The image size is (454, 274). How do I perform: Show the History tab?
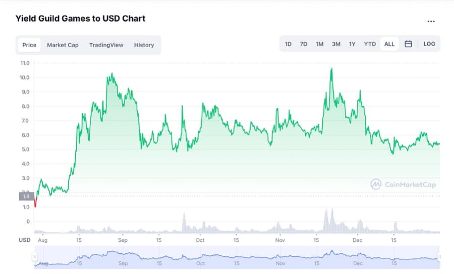pos(144,45)
